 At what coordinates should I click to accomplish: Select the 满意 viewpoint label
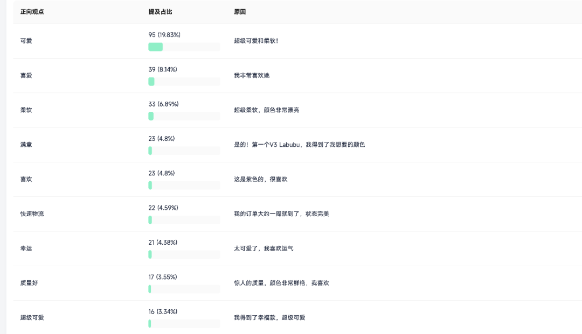click(x=24, y=144)
